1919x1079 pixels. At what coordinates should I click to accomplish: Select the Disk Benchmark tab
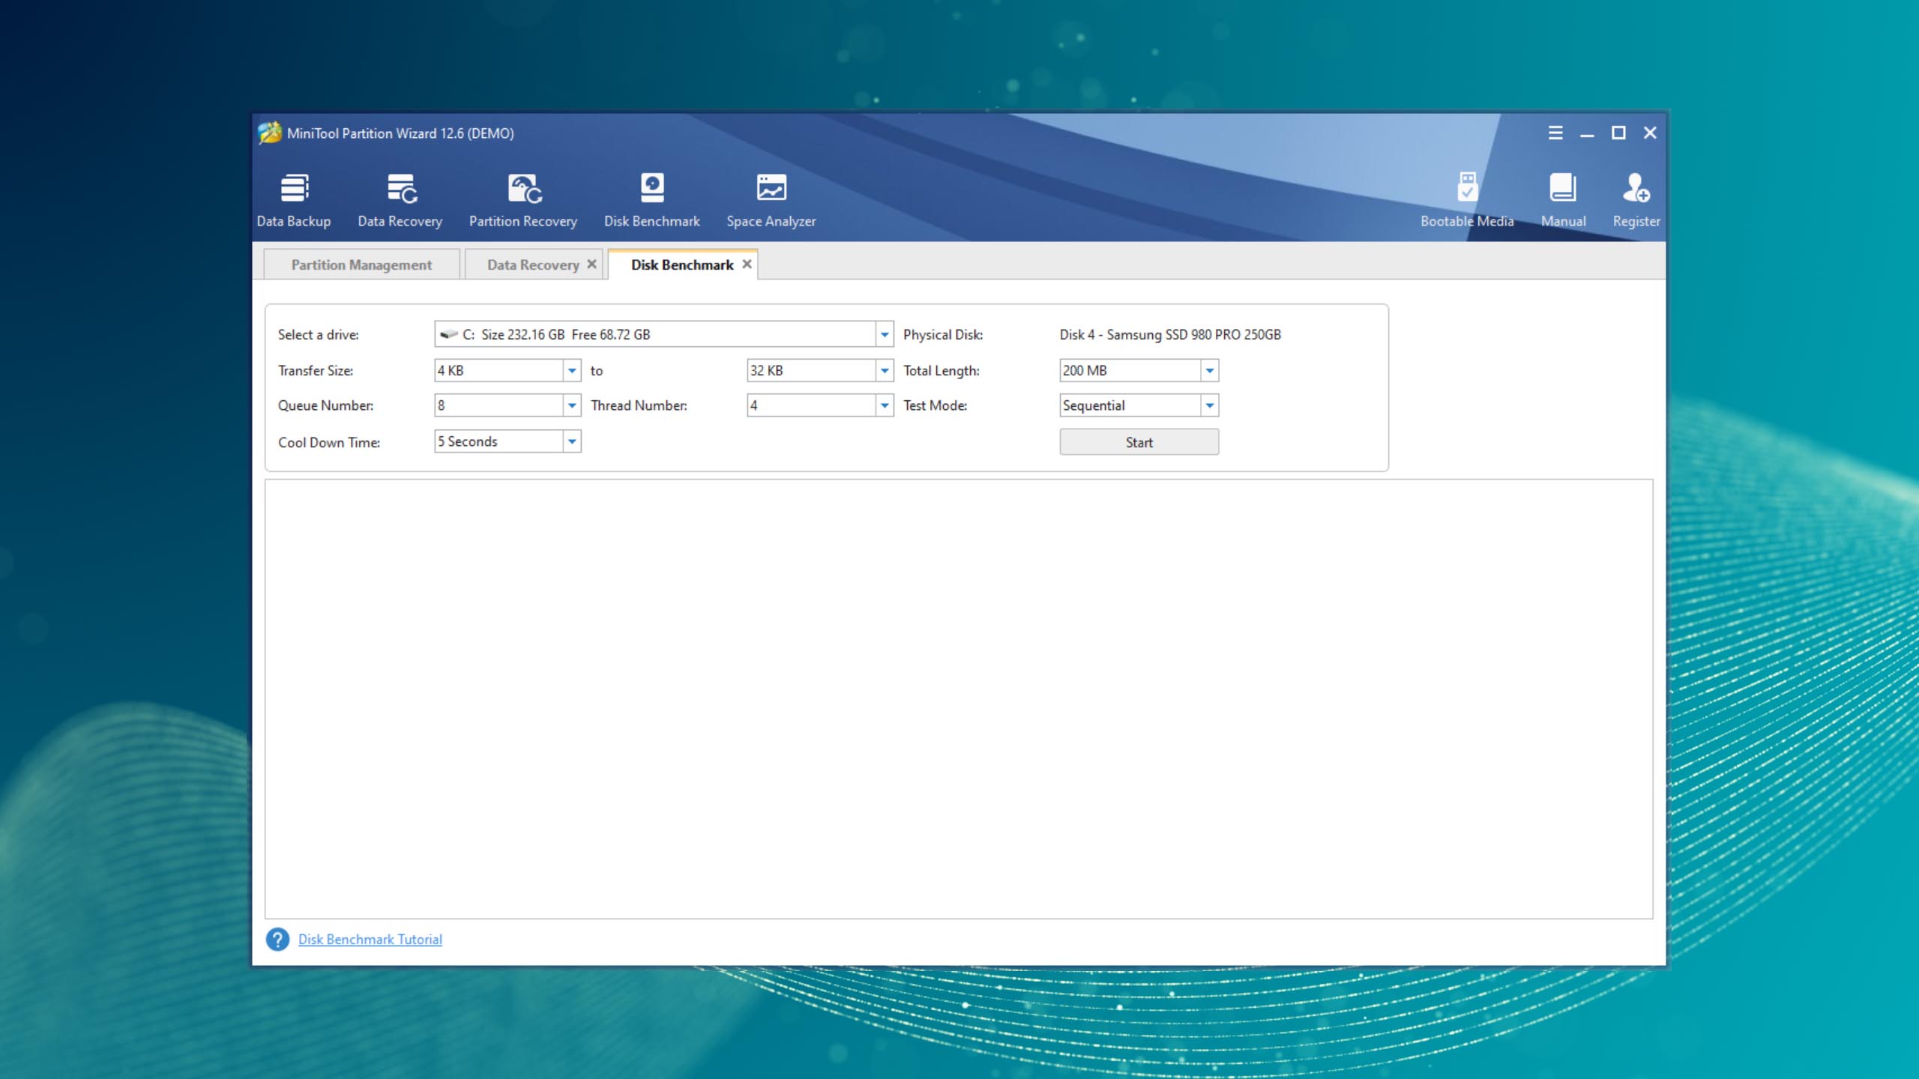click(682, 265)
